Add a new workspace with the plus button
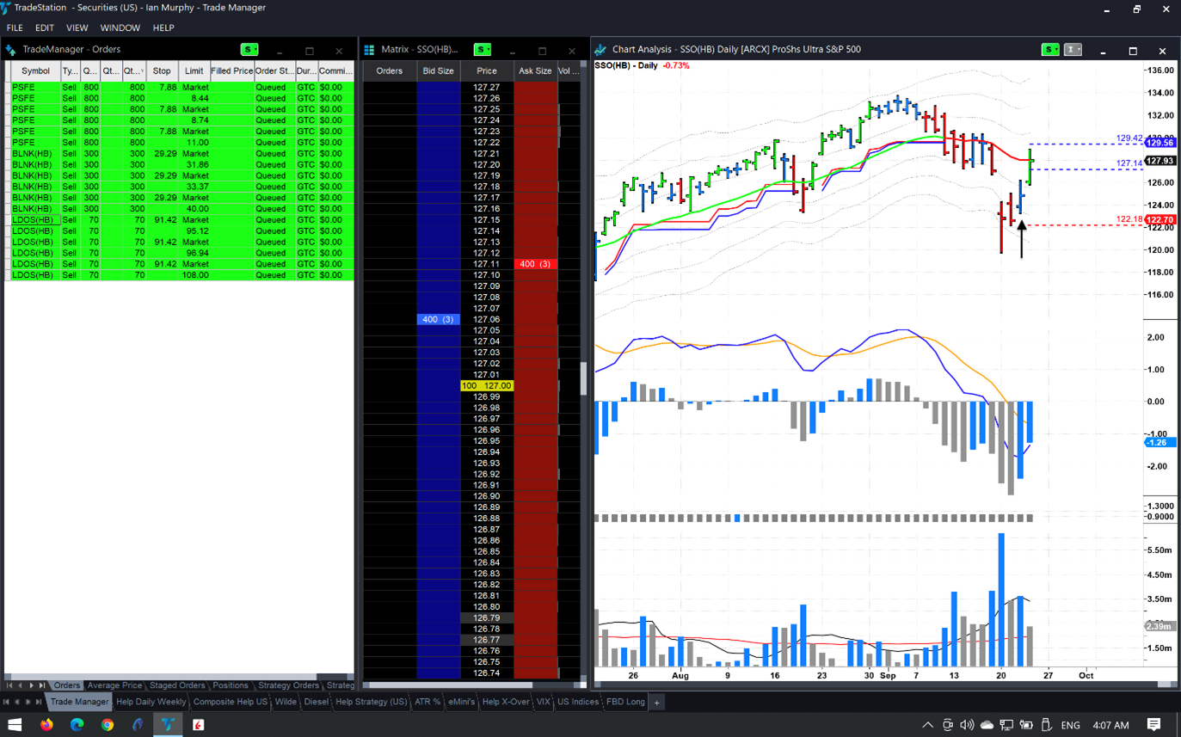1181x737 pixels. point(656,703)
